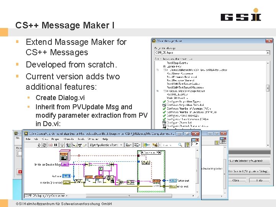Open the File menu of block diagram
This screenshot has width=276, height=207.
(x=28, y=139)
